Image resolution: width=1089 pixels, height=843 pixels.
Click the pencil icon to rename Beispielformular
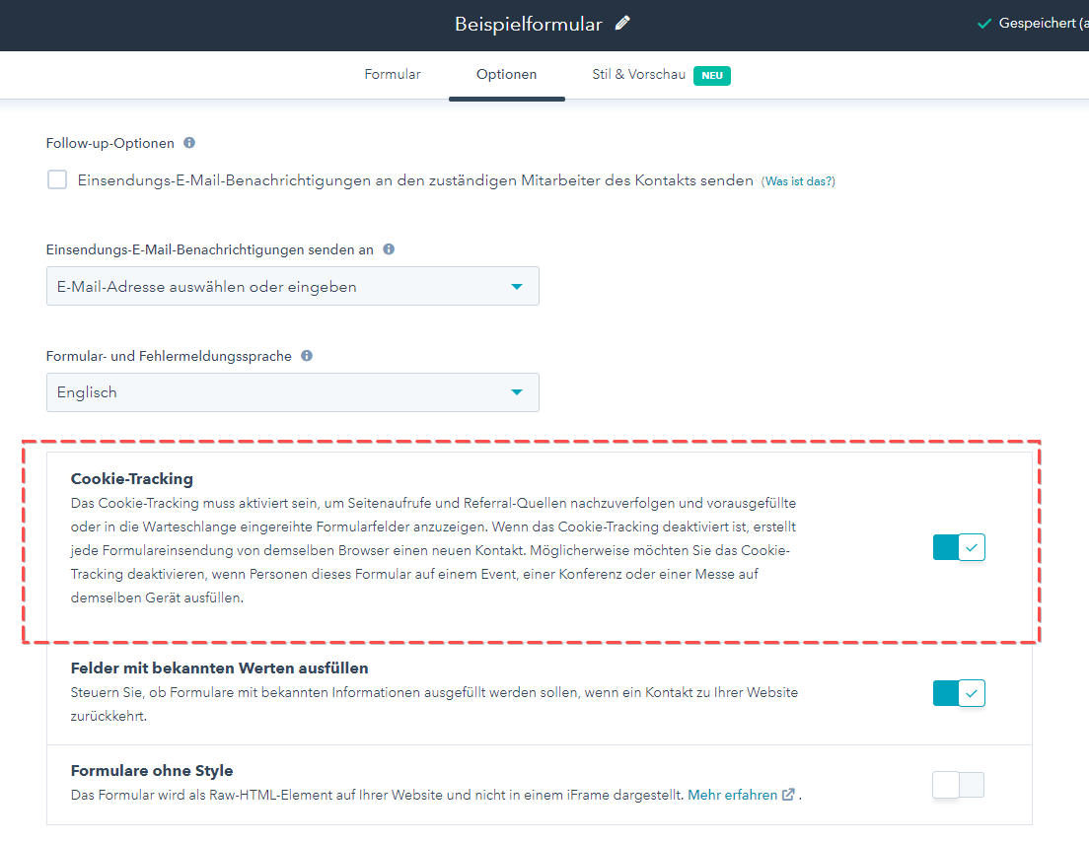622,24
